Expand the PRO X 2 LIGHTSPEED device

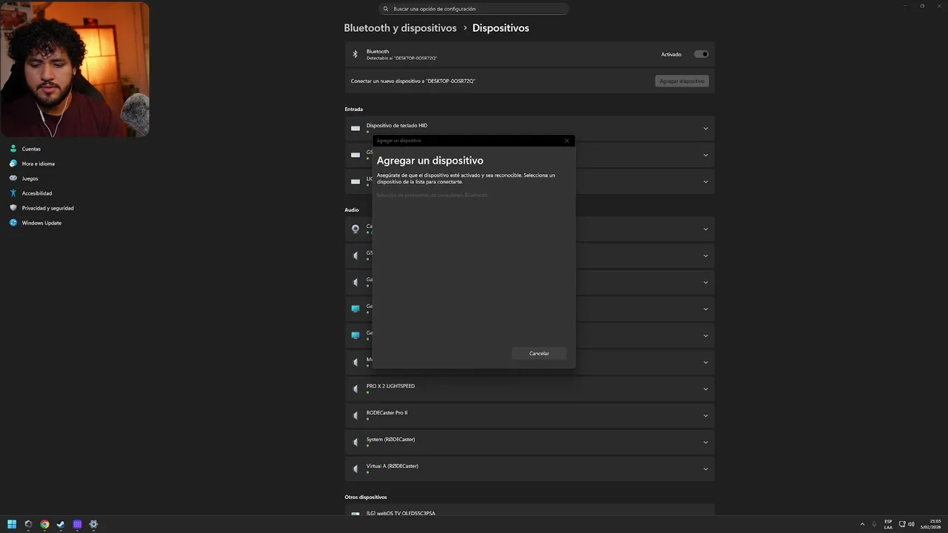705,389
